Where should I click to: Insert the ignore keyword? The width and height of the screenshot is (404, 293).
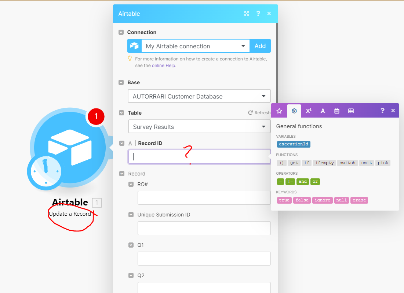point(322,200)
